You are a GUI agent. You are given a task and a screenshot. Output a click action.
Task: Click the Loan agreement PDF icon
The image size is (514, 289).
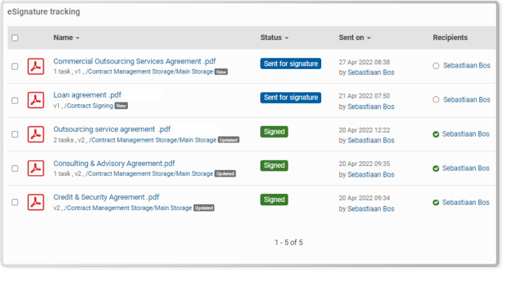point(35,100)
